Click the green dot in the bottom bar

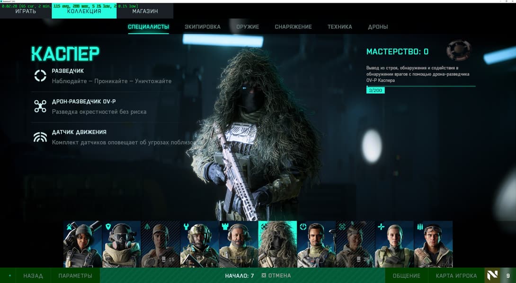[x=9, y=275]
